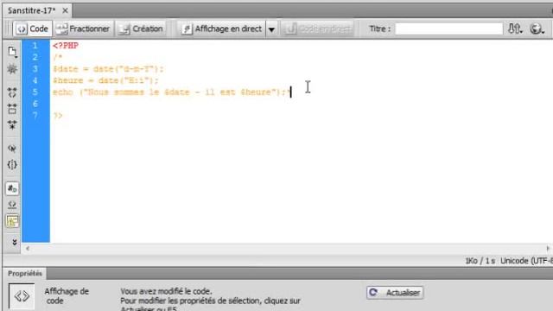This screenshot has width=553, height=311.
Task: Click the code view icon in Propriétés
Action: [x=22, y=296]
